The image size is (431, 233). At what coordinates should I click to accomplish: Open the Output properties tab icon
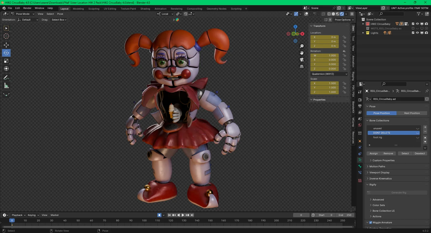tap(360, 106)
